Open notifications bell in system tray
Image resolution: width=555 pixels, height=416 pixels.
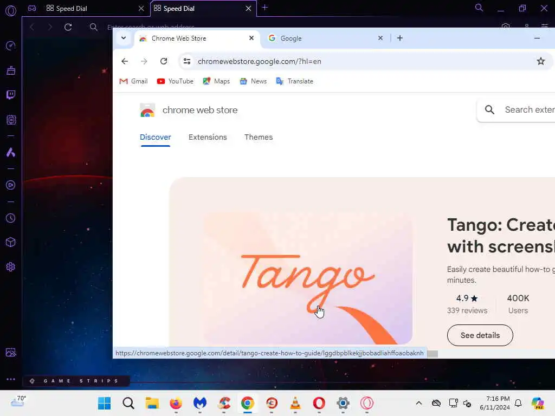[x=518, y=403]
